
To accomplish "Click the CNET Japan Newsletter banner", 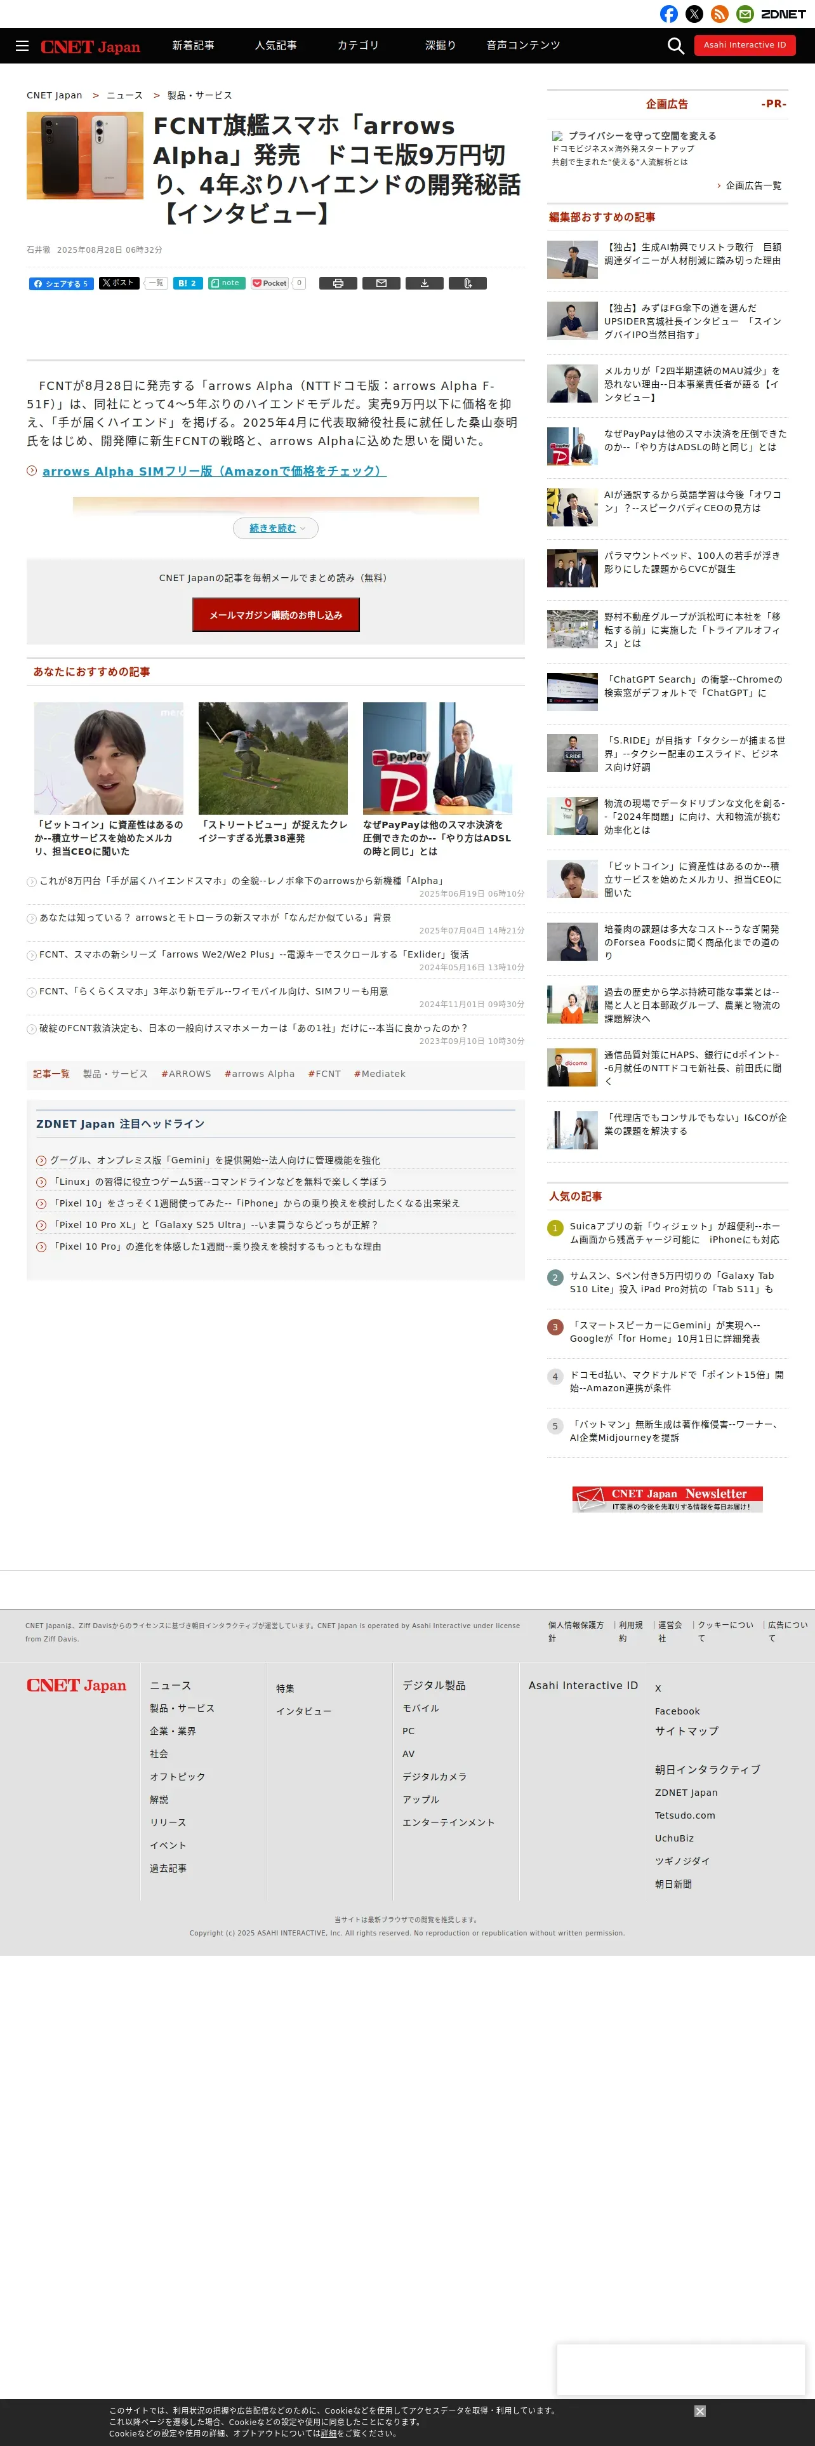I will click(667, 1499).
